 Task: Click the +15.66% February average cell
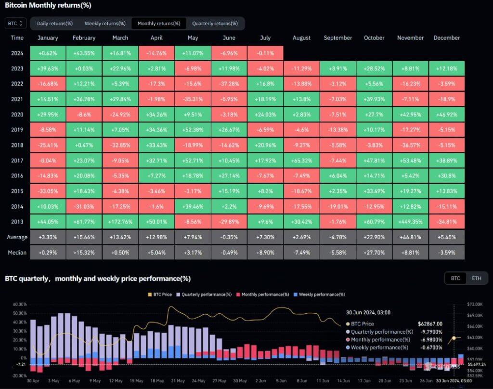pos(84,237)
